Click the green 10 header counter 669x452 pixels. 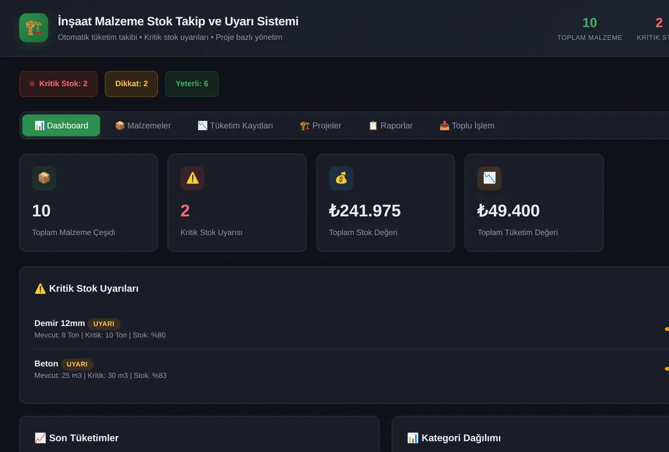point(590,23)
